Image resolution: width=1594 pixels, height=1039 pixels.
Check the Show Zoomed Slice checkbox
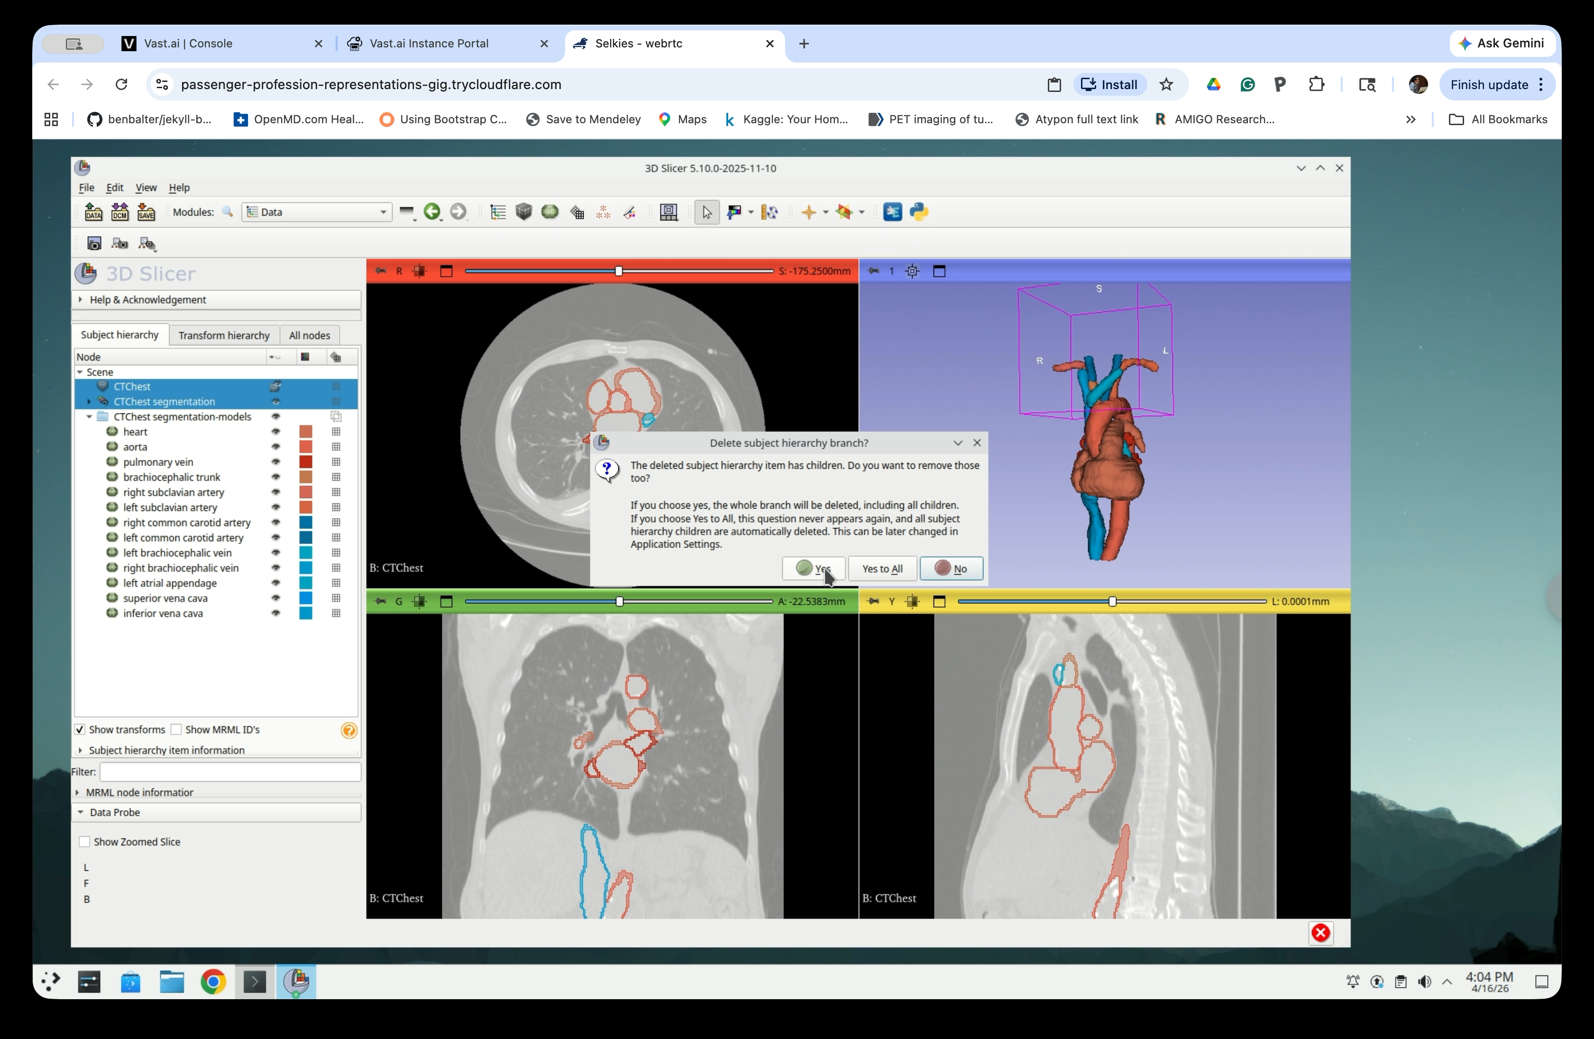click(84, 842)
